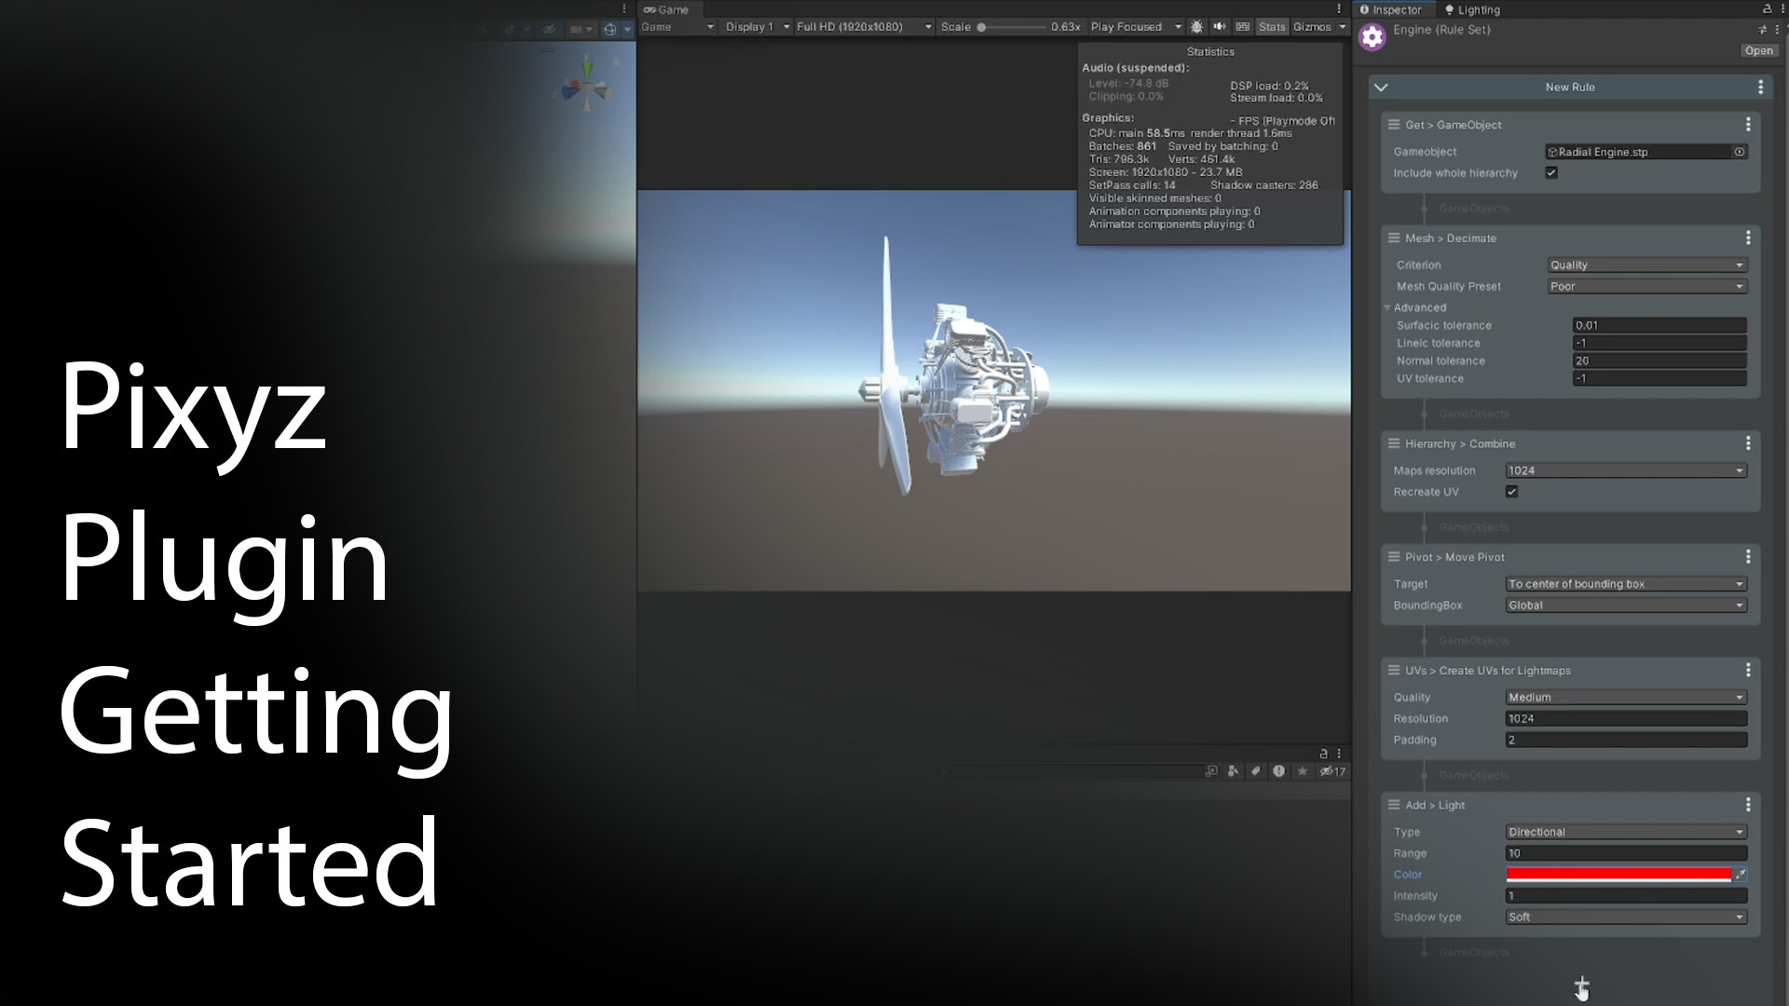Mute audio in the Game view

click(1220, 27)
